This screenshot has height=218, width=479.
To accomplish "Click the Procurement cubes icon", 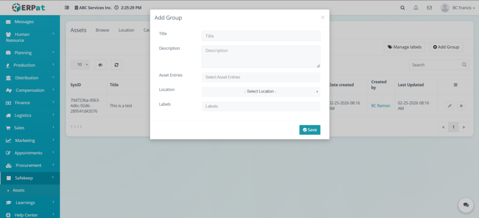I will 9,166.
